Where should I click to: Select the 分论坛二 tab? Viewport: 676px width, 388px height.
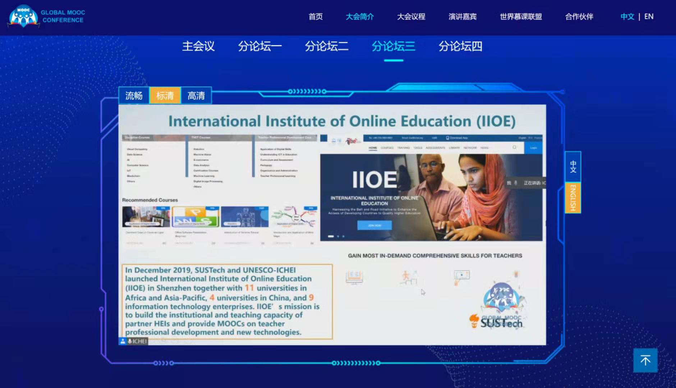(x=327, y=46)
